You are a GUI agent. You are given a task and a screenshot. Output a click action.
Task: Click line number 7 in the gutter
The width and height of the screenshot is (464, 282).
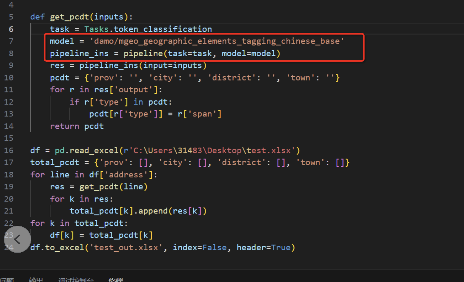11,41
